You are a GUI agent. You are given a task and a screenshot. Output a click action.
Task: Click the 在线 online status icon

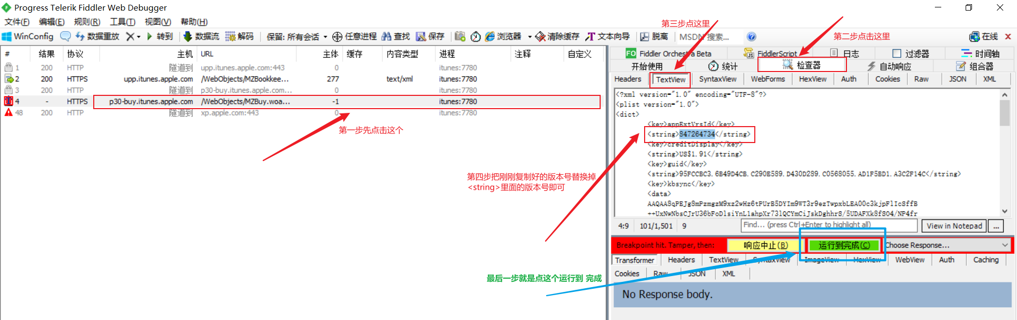[x=975, y=37]
